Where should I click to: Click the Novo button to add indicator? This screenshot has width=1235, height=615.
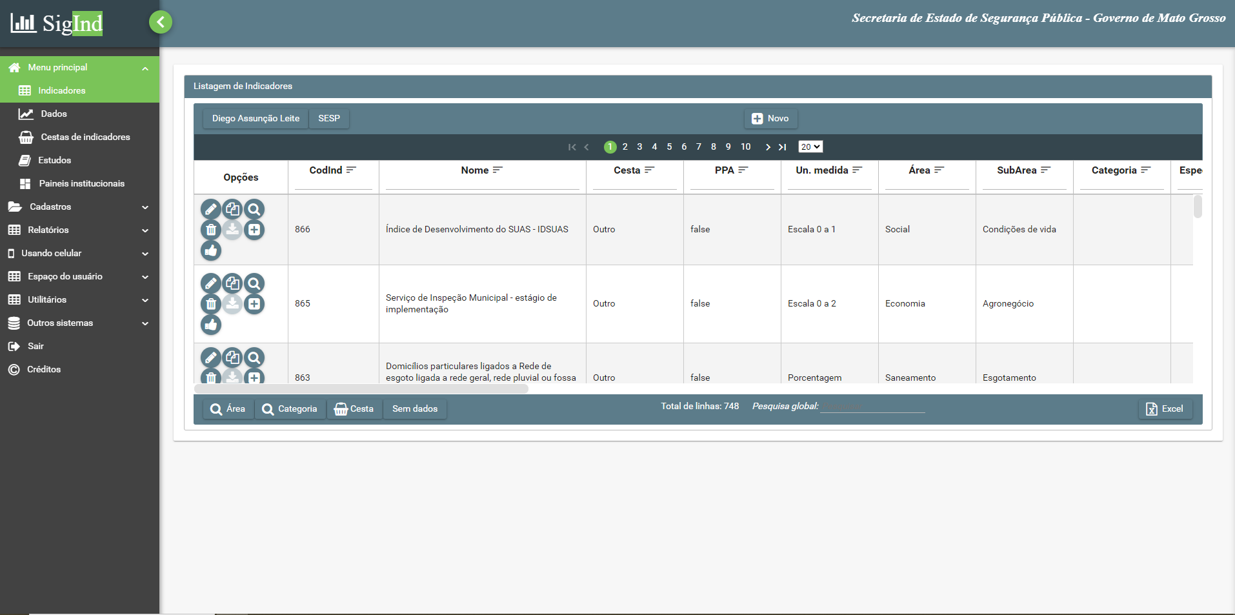click(770, 119)
